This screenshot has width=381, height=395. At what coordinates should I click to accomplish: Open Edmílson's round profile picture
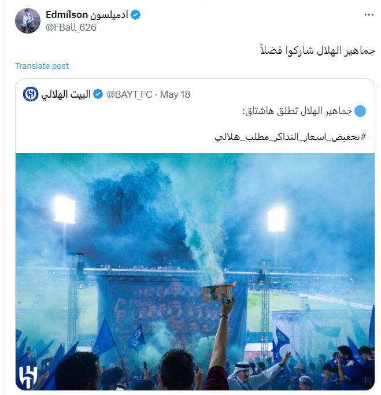[x=28, y=21]
